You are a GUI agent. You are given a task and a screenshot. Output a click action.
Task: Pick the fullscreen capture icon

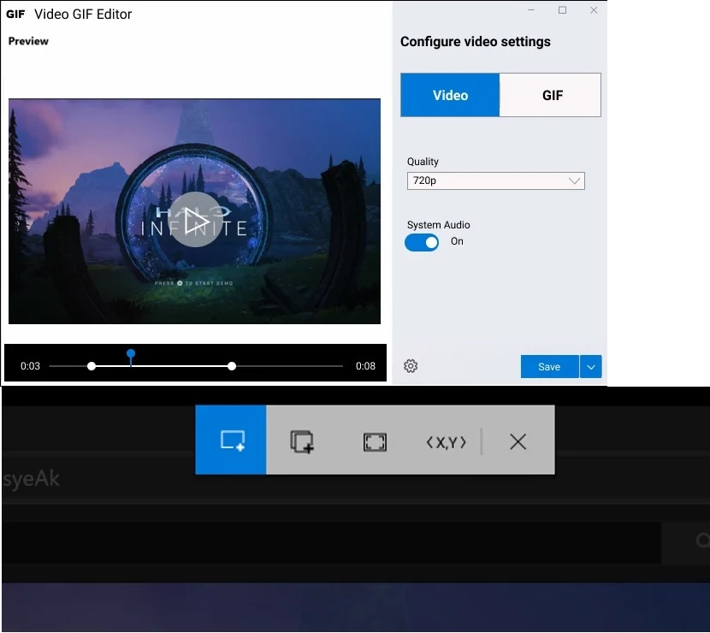click(x=375, y=442)
